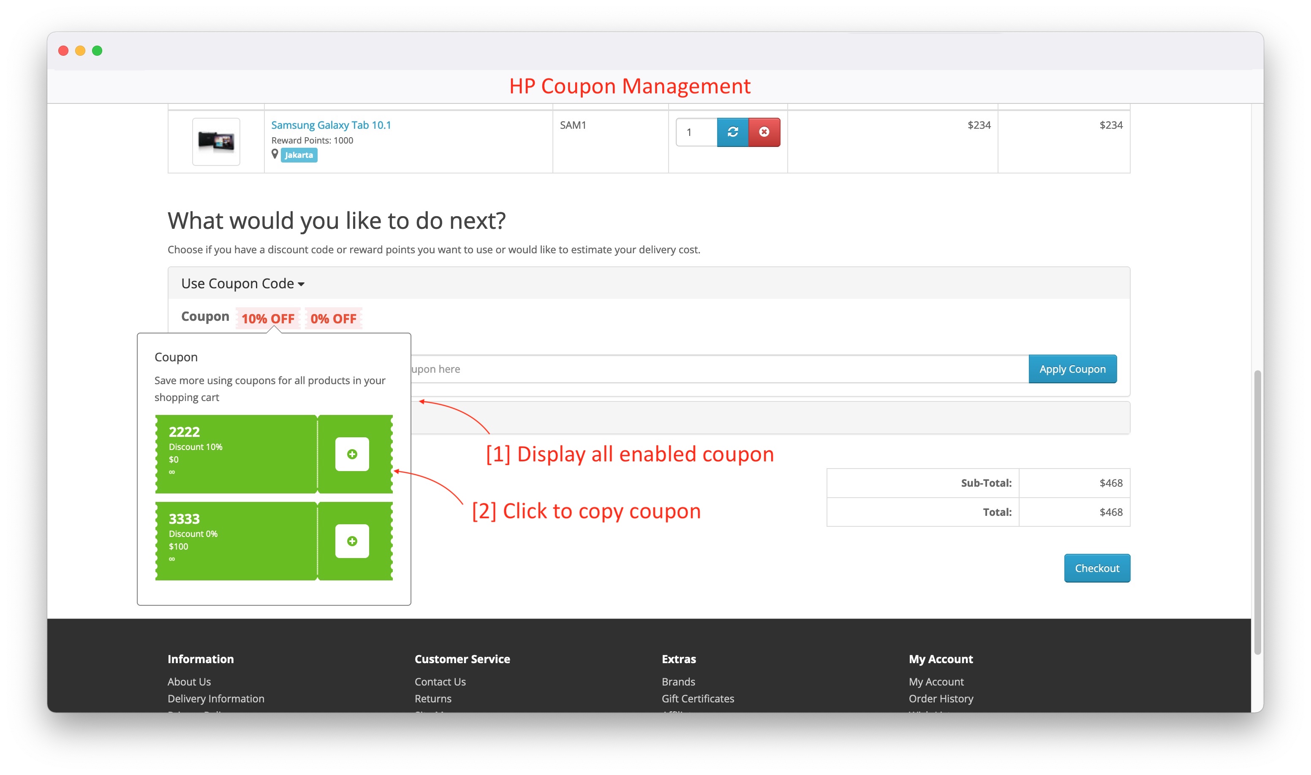
Task: Select the 0% OFF coupon tag
Action: tap(333, 319)
